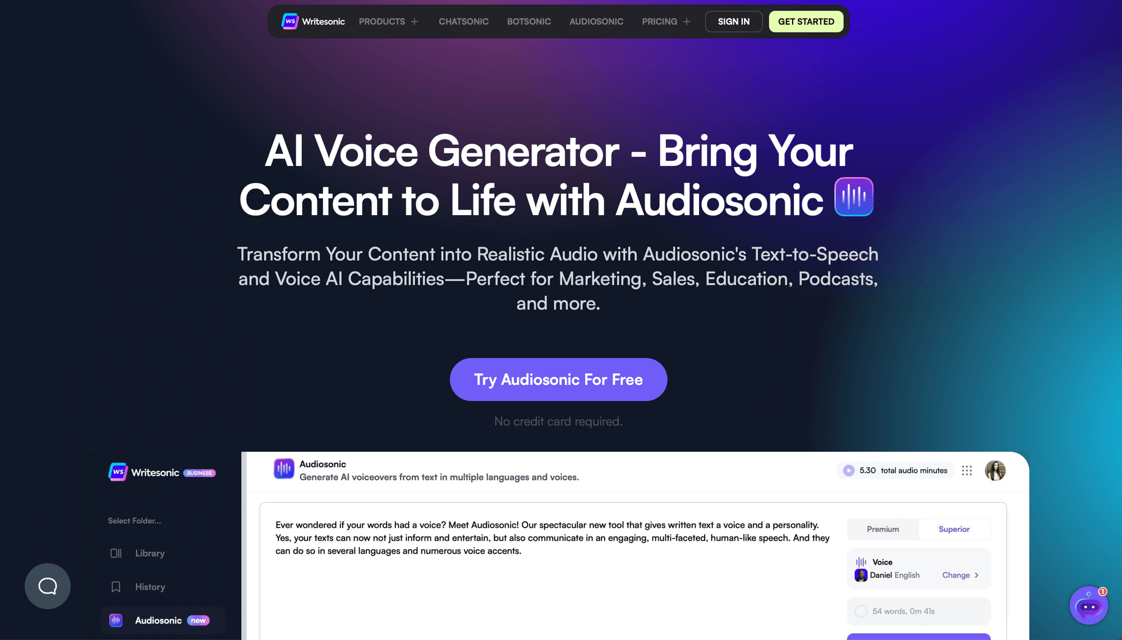Select the Superior voice quality option
The height and width of the screenshot is (640, 1122).
(x=954, y=529)
